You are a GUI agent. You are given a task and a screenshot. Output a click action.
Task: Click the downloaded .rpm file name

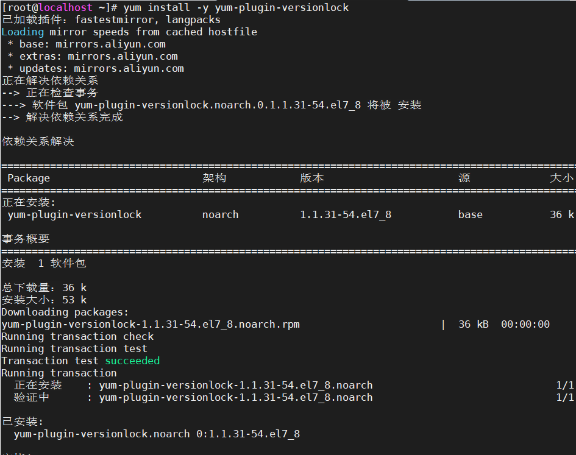(x=151, y=324)
